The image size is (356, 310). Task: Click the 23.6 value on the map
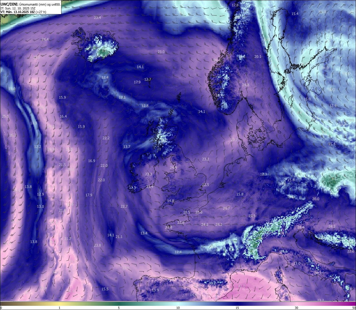pos(199,212)
